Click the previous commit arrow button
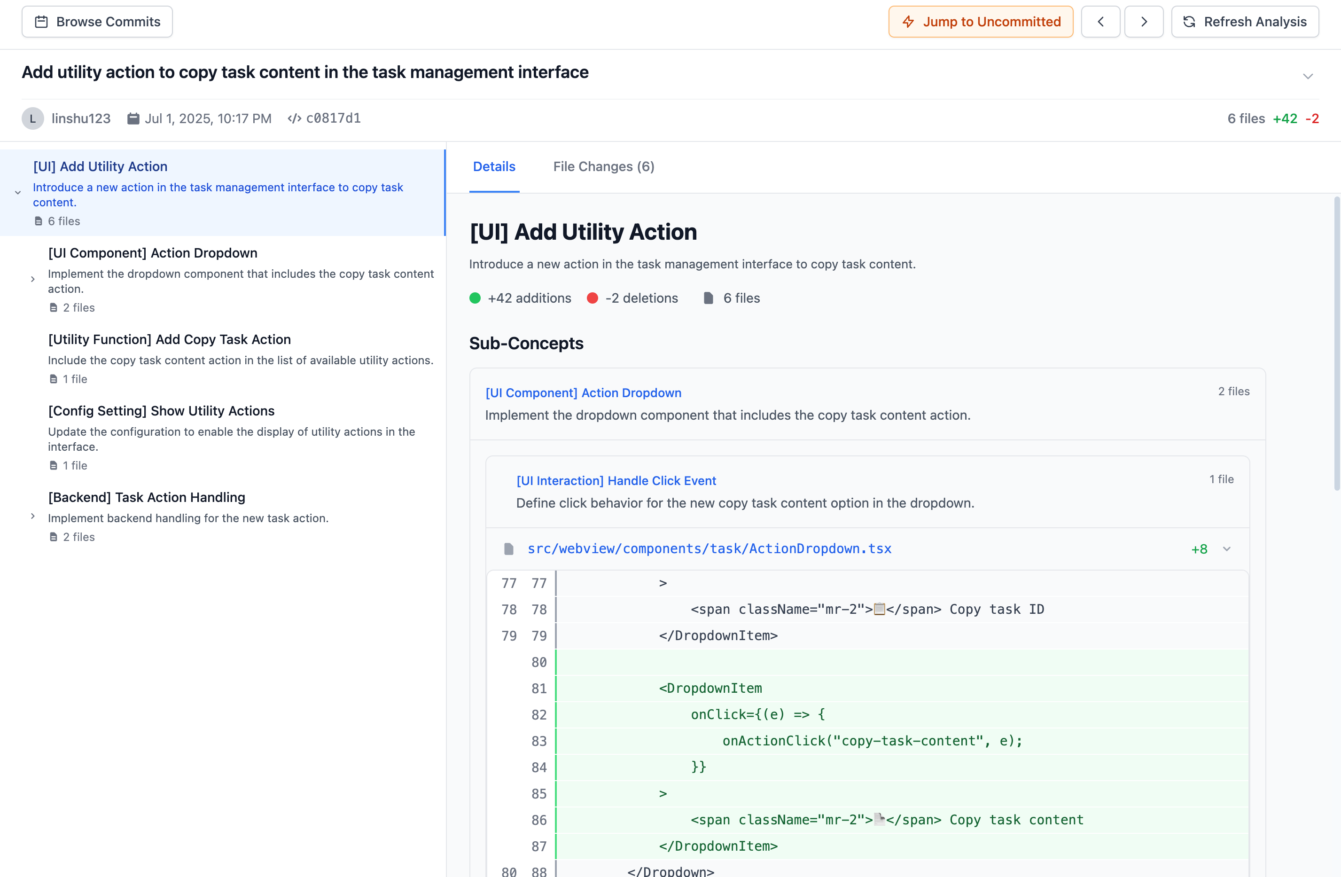 [x=1100, y=22]
